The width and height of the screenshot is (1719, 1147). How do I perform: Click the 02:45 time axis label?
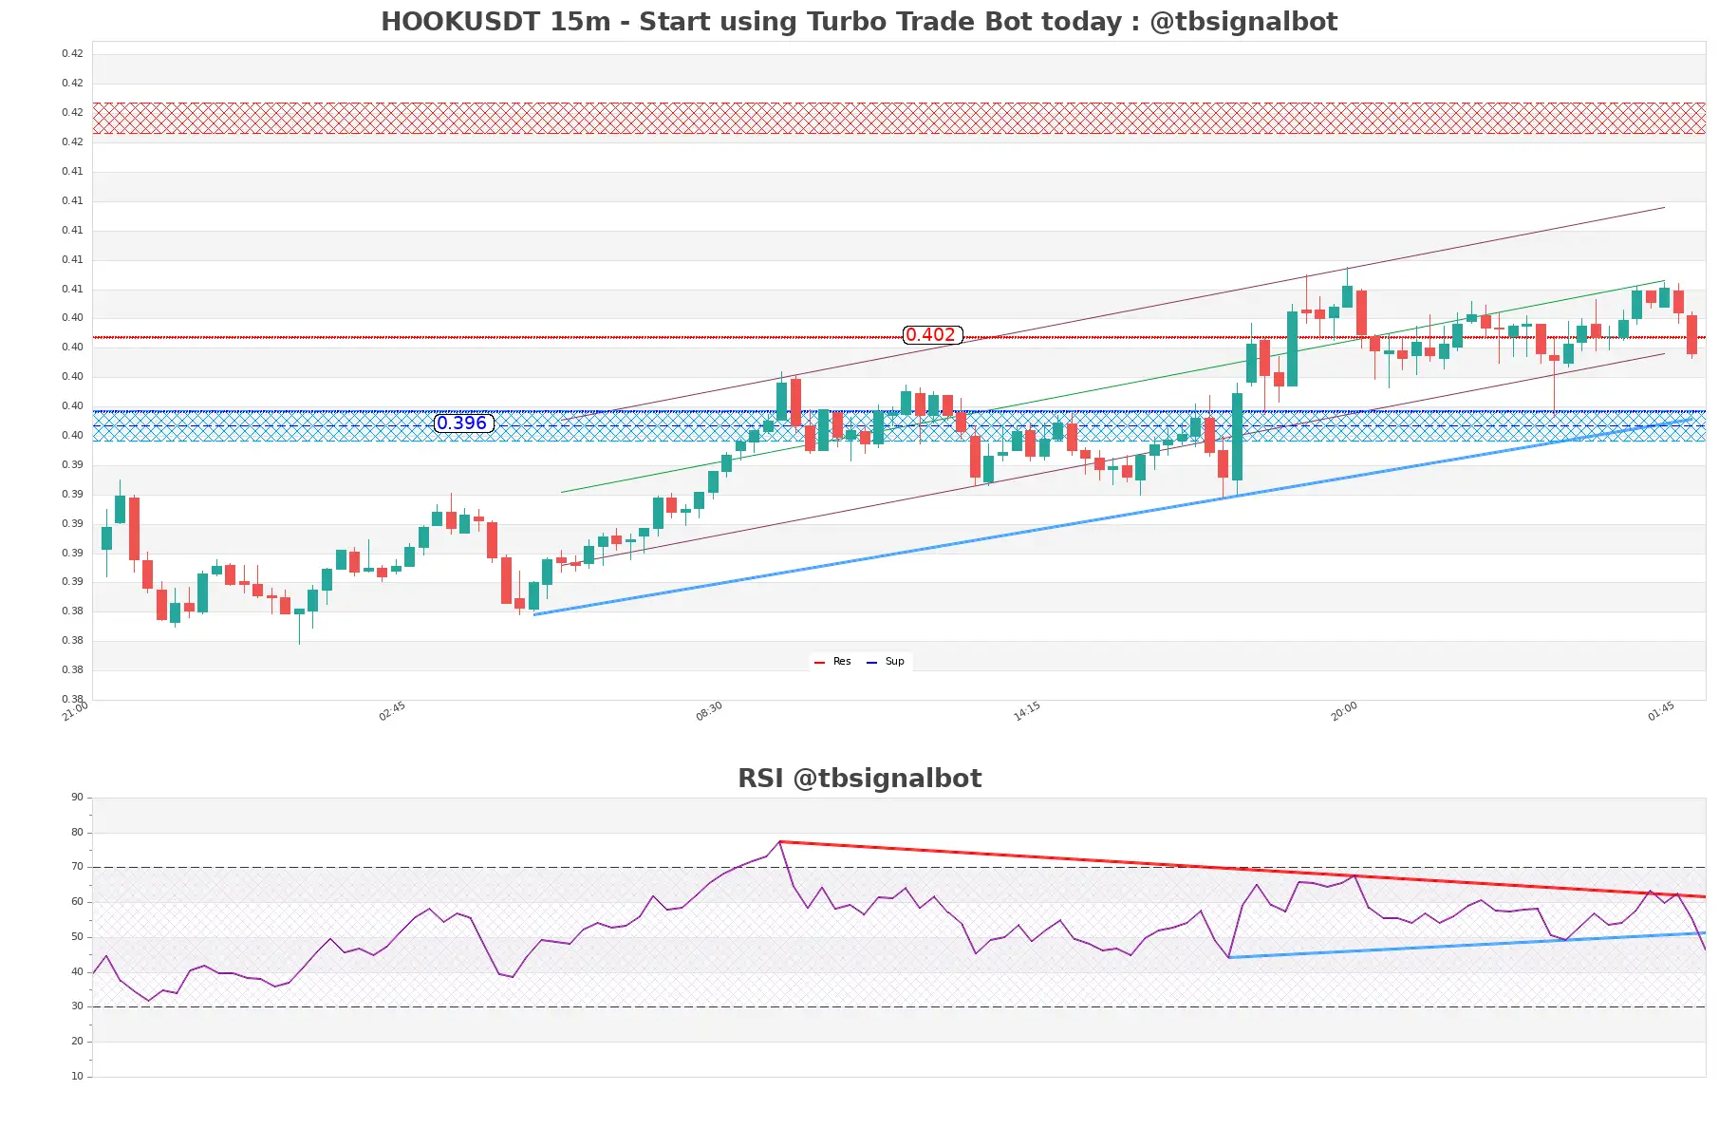tap(392, 711)
